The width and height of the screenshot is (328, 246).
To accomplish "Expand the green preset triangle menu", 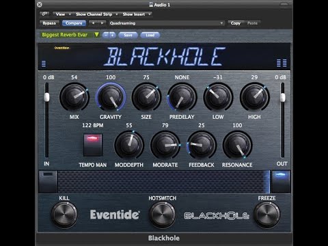I will point(96,35).
